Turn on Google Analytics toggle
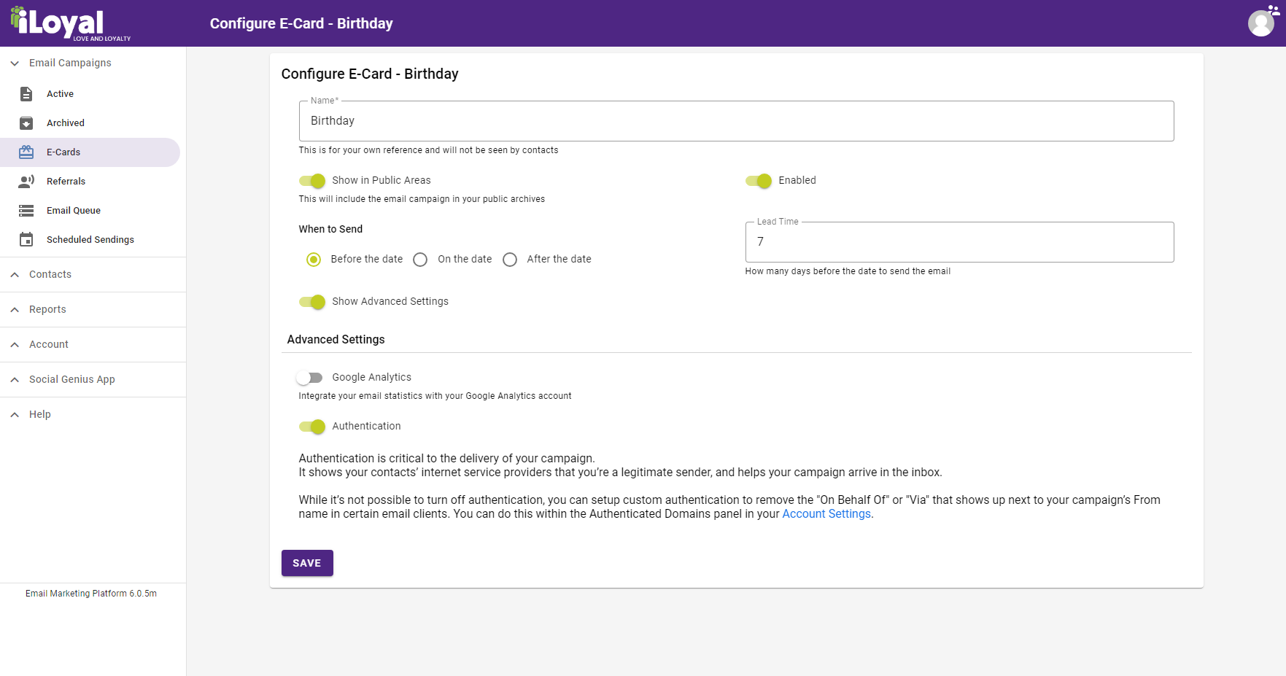 tap(309, 378)
